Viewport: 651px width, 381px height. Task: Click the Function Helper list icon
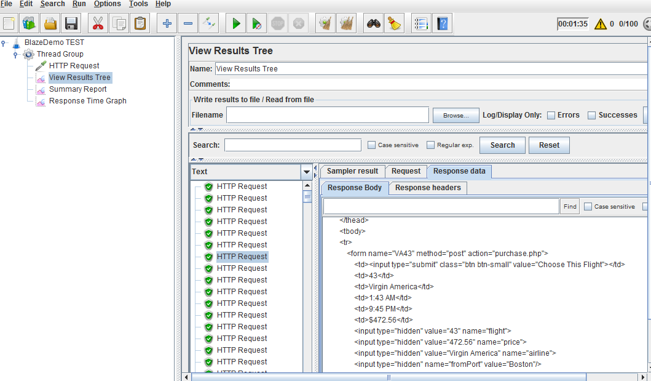click(421, 24)
